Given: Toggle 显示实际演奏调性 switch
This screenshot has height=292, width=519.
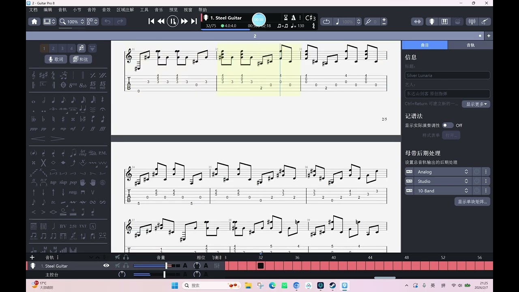Looking at the screenshot, I should pos(448,125).
